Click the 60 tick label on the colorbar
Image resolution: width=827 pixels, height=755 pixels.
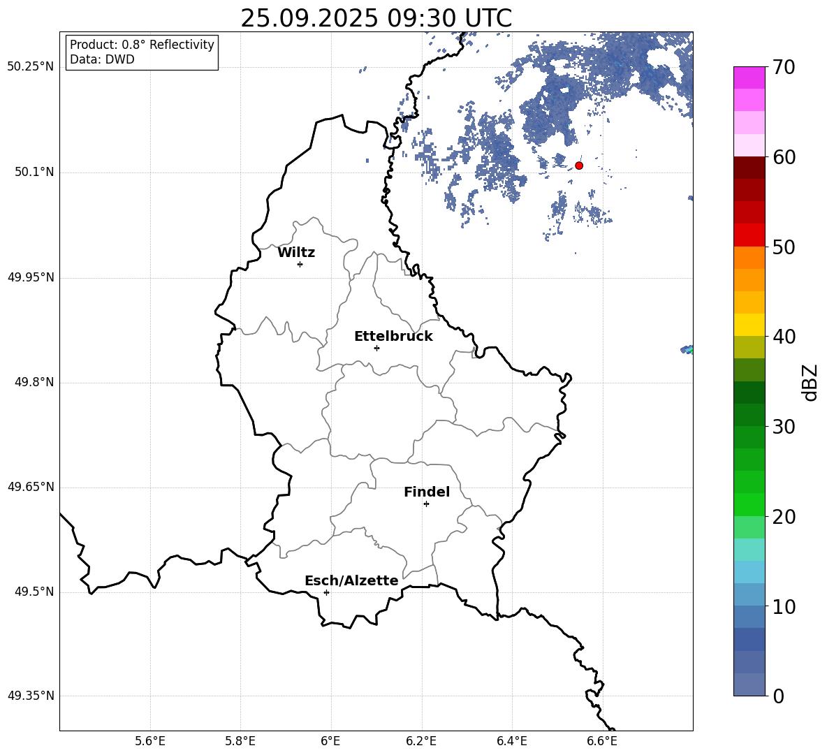784,157
